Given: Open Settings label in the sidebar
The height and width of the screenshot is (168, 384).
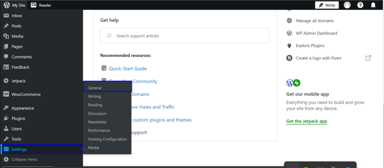Looking at the screenshot, I should point(19,149).
